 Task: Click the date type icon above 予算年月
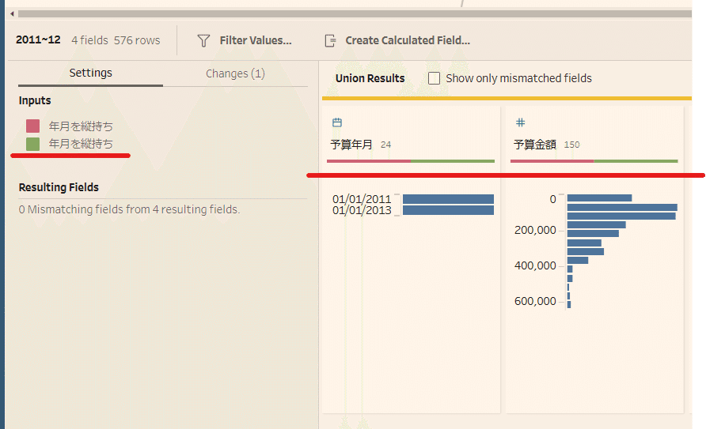tap(337, 122)
